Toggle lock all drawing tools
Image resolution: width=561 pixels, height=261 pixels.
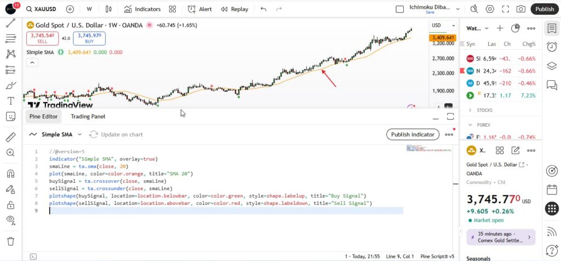10,205
